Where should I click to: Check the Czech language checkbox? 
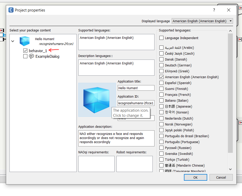[x=161, y=53]
